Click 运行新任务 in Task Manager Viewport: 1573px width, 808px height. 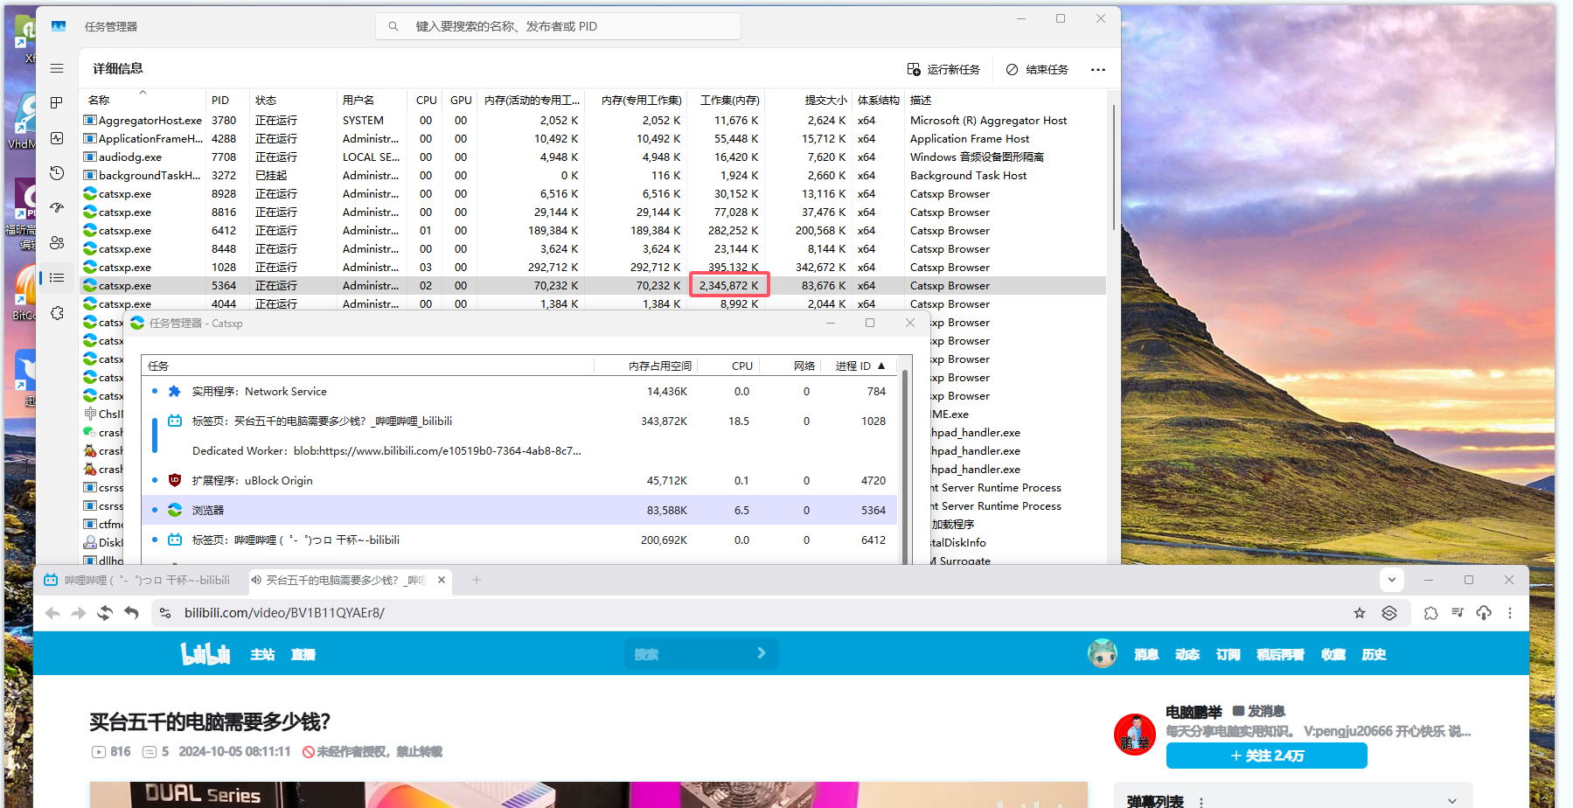943,69
